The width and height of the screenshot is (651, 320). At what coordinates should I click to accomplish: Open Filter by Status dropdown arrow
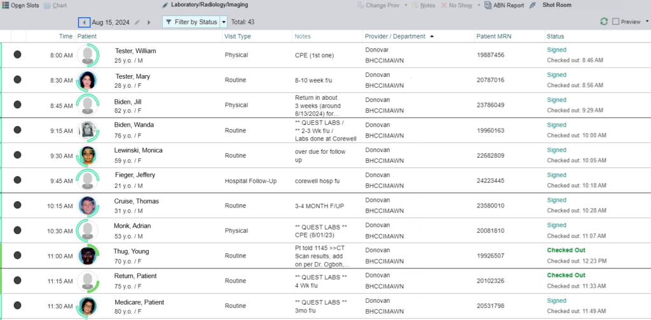(x=223, y=22)
